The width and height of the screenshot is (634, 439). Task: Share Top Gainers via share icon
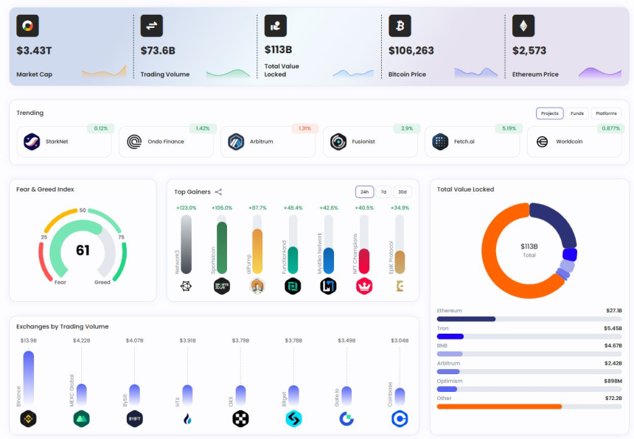[218, 192]
